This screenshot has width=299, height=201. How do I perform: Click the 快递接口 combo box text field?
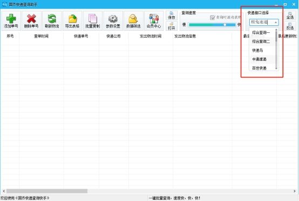click(x=261, y=23)
